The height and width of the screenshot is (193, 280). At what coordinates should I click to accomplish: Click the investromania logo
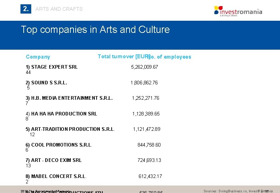click(238, 11)
